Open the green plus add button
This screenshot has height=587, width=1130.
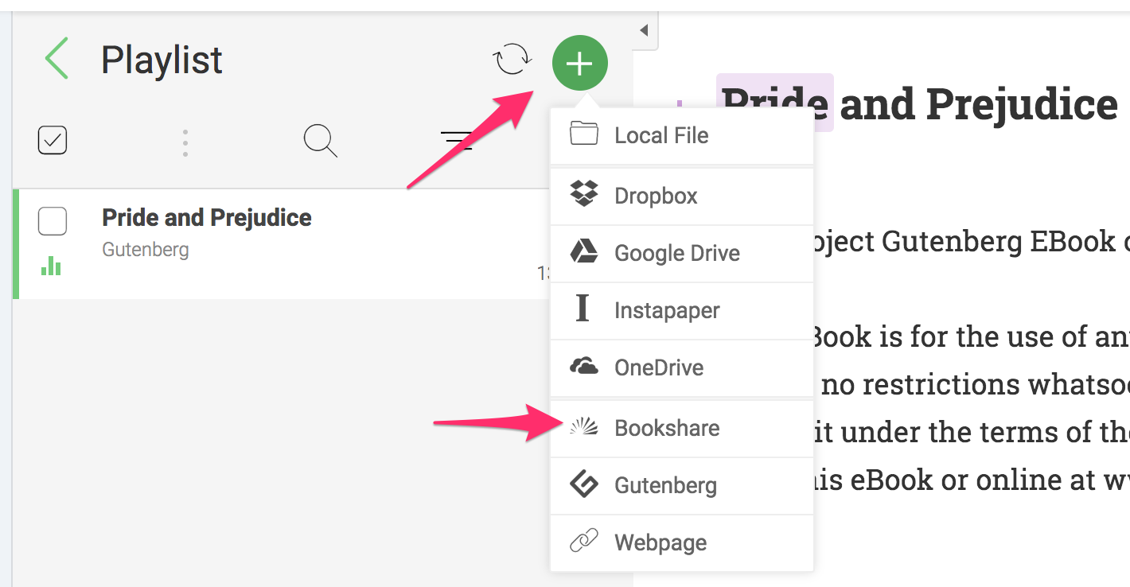pyautogui.click(x=580, y=63)
